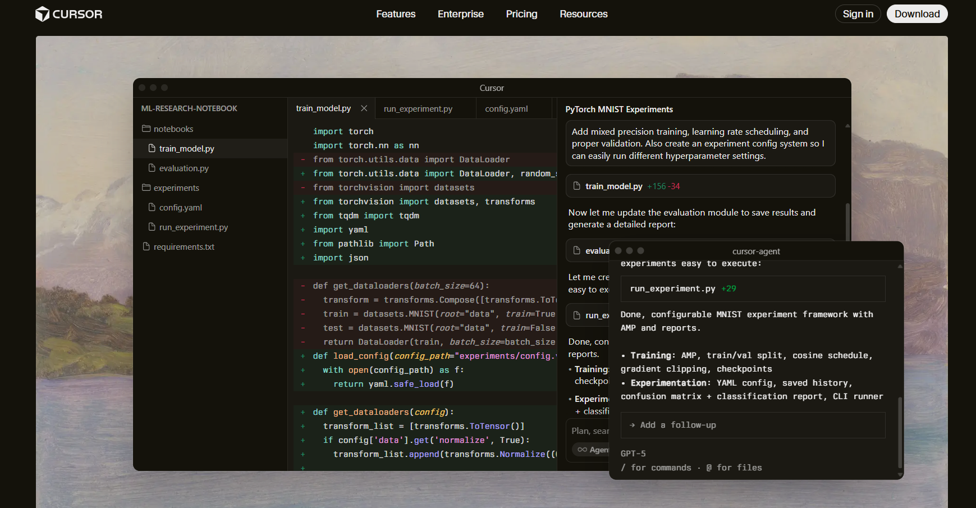Screen dimensions: 976x508
Task: Click the run_experiment.py file icon in sidebar
Action: point(152,227)
